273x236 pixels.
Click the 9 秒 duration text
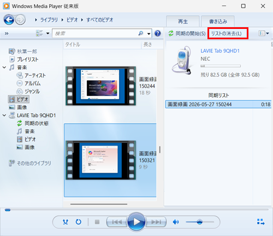[x=143, y=167]
